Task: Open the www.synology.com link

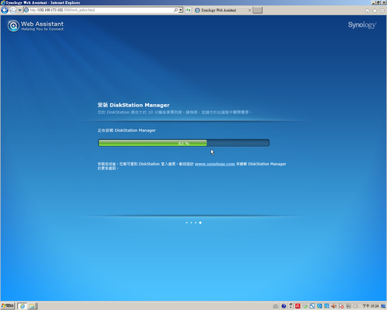Action: pos(215,164)
